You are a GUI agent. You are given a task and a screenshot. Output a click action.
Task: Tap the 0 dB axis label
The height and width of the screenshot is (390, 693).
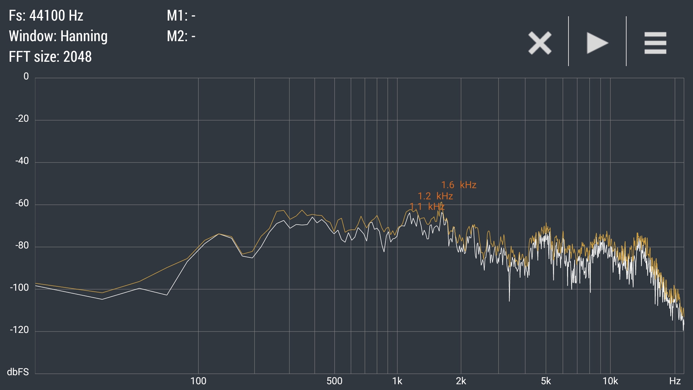pos(26,77)
